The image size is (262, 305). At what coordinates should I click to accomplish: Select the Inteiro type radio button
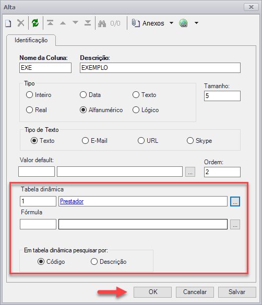[x=29, y=95]
